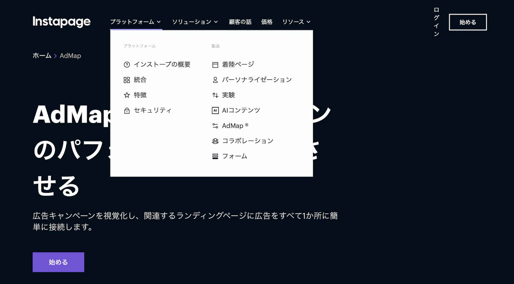This screenshot has width=514, height=284.
Task: Click the grid icon next to 統合
Action: [127, 80]
